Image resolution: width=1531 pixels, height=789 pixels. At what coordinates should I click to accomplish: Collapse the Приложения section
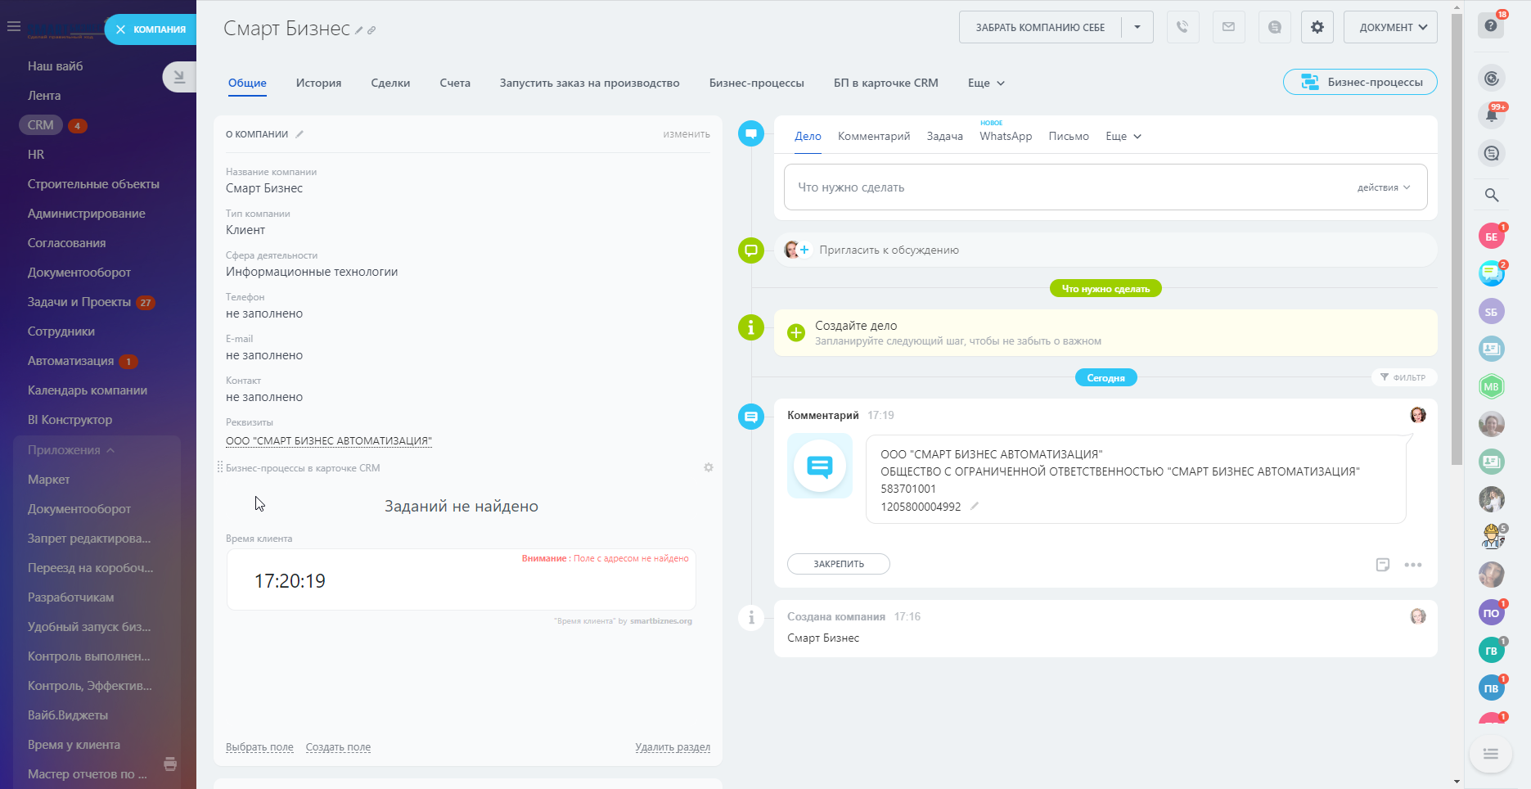71,450
